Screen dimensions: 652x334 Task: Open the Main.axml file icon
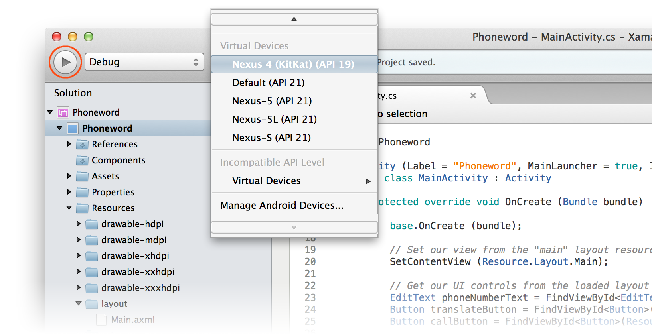click(x=101, y=320)
